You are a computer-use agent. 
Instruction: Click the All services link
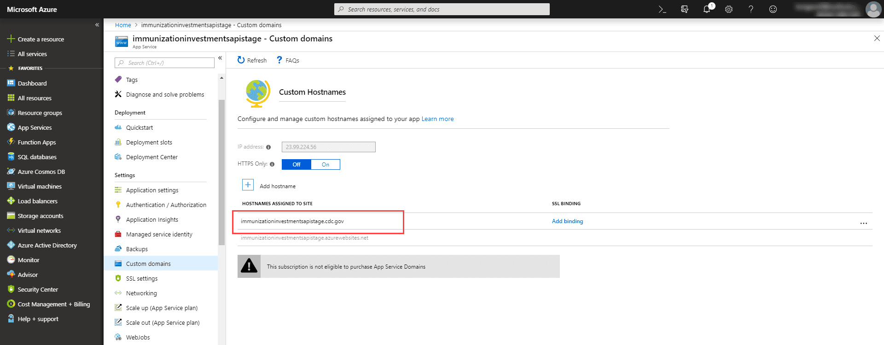(x=32, y=54)
